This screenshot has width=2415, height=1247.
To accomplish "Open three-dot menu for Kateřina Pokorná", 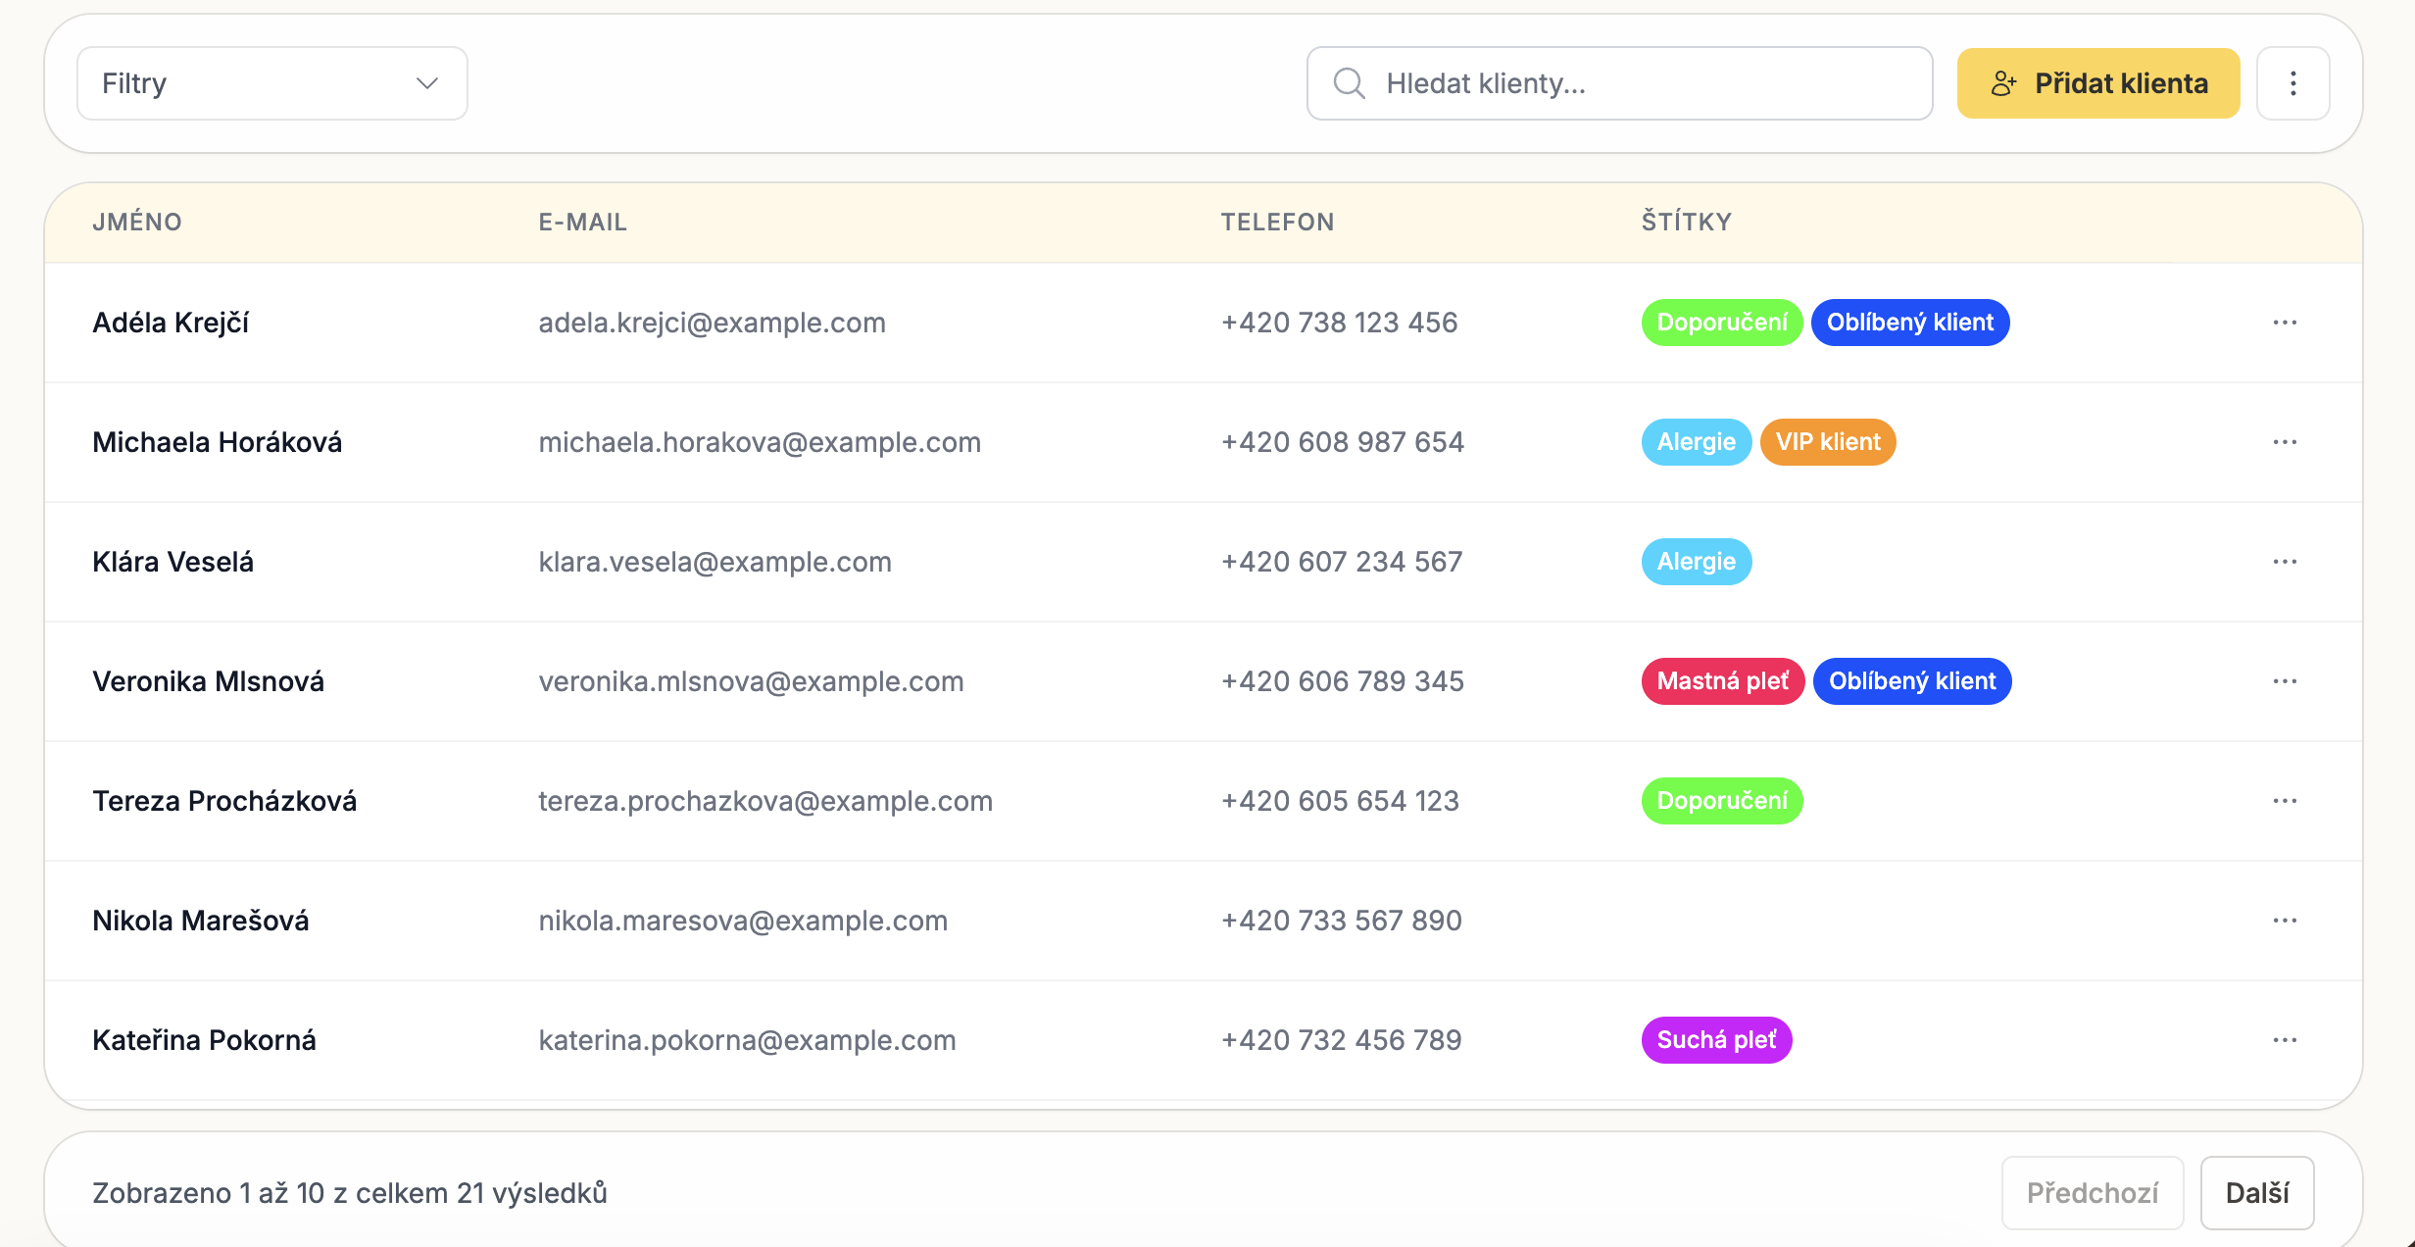I will pyautogui.click(x=2285, y=1040).
